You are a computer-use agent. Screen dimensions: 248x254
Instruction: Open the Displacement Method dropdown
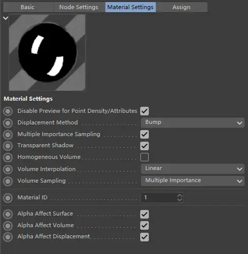[192, 122]
